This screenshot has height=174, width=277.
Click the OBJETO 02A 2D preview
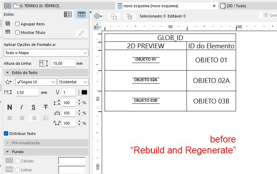146,80
